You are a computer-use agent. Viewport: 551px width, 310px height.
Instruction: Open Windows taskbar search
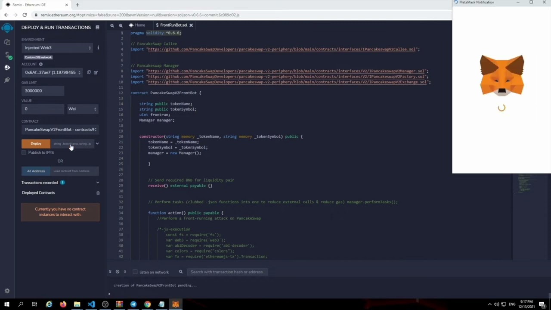20,304
